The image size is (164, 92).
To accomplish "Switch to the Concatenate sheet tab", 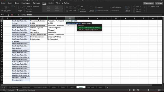I will (x=26, y=87).
